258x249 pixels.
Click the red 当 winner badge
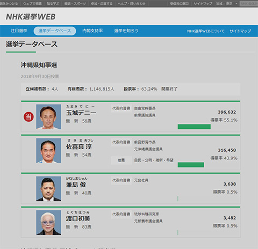click(x=28, y=117)
